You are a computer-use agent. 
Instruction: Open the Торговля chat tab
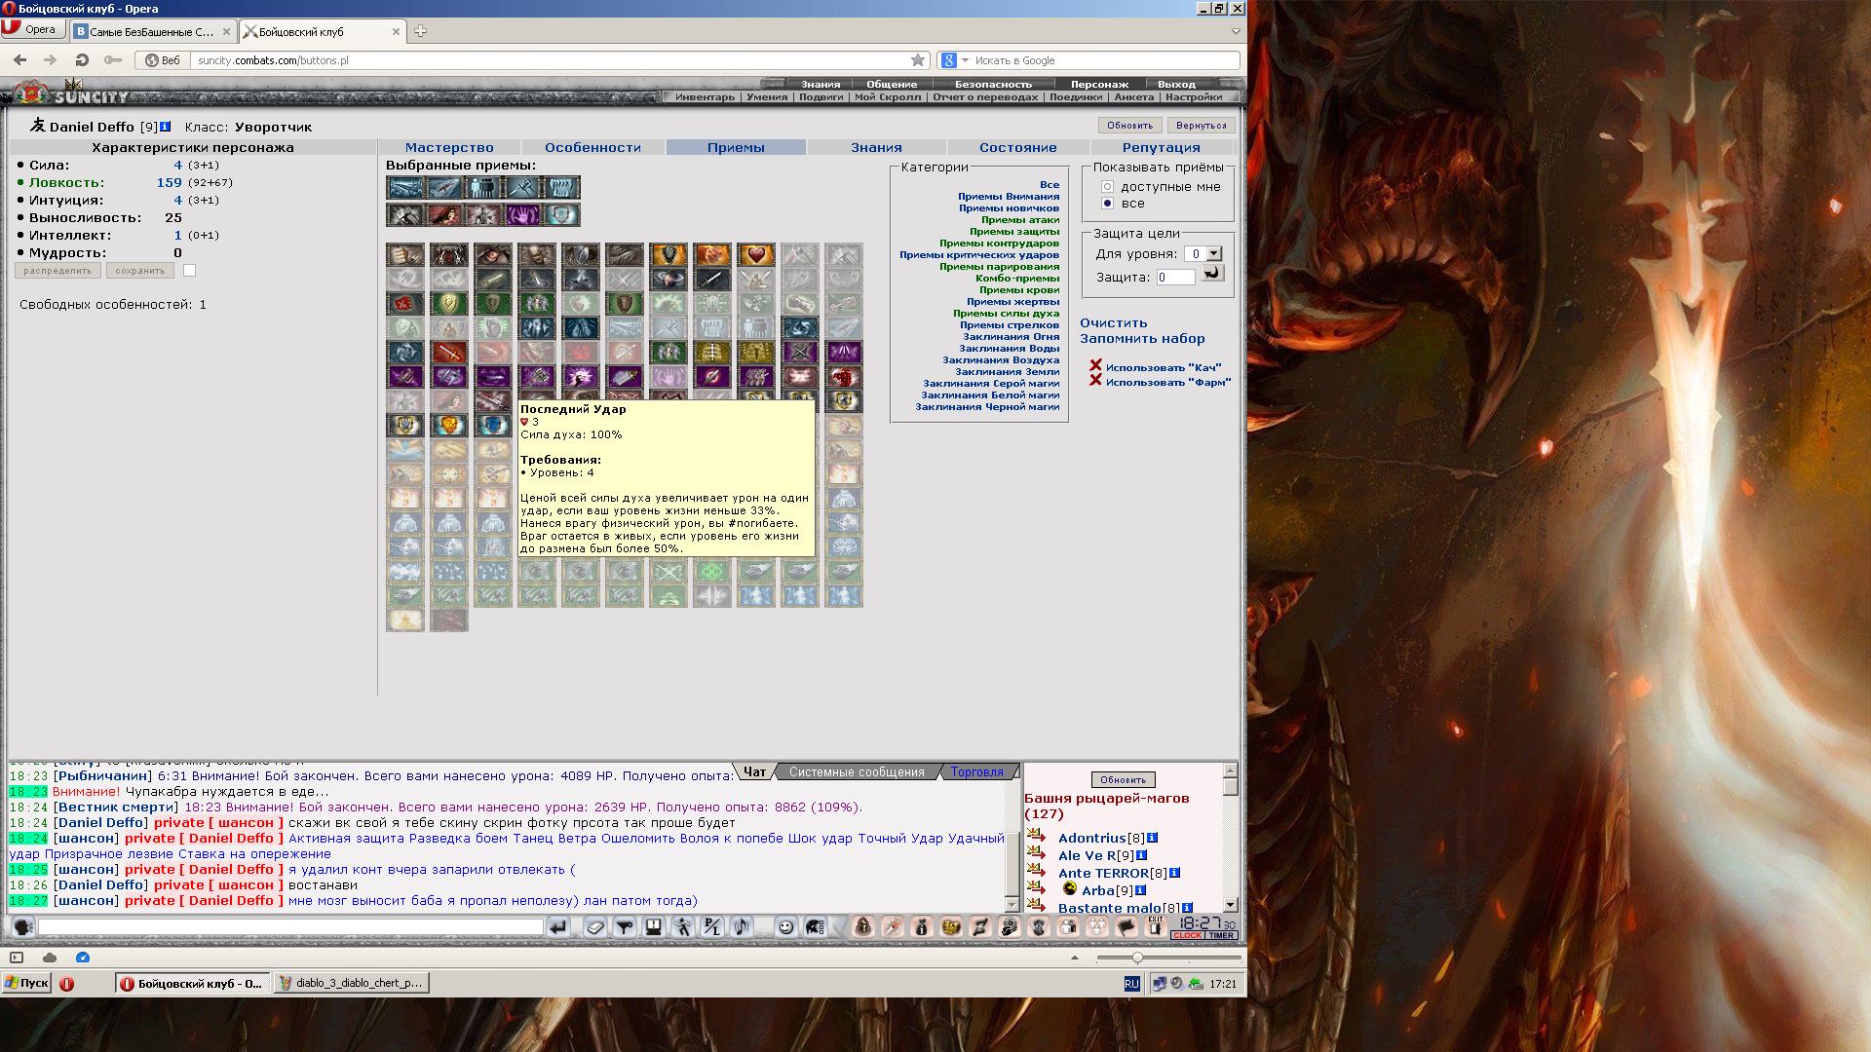(976, 772)
